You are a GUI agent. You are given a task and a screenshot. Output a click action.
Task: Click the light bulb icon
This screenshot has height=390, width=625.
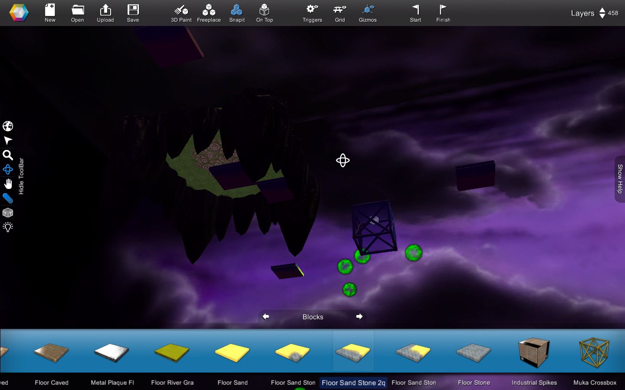tap(8, 227)
